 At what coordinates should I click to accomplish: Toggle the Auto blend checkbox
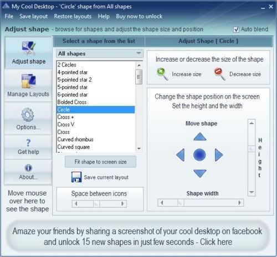pos(236,29)
